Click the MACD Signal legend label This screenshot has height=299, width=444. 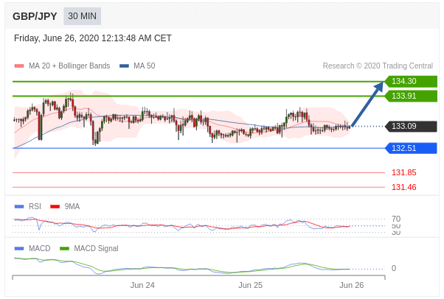97,248
